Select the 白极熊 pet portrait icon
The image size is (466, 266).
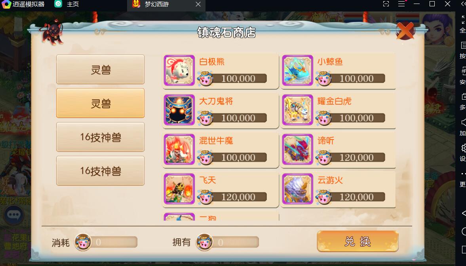[x=179, y=70]
